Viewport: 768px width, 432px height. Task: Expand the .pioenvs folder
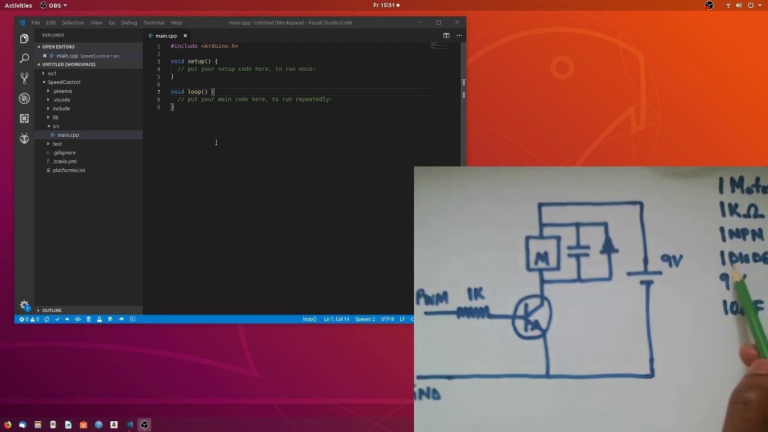tap(62, 91)
